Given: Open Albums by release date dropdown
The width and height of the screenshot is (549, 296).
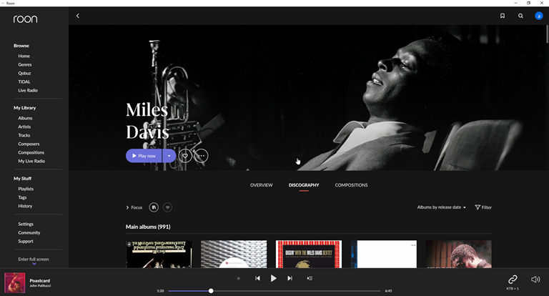Looking at the screenshot, I should [442, 207].
